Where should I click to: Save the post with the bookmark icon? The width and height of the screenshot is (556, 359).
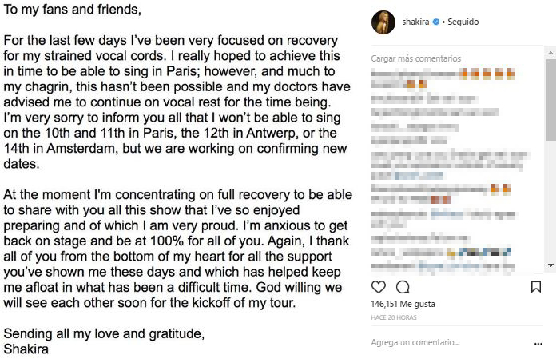(537, 287)
